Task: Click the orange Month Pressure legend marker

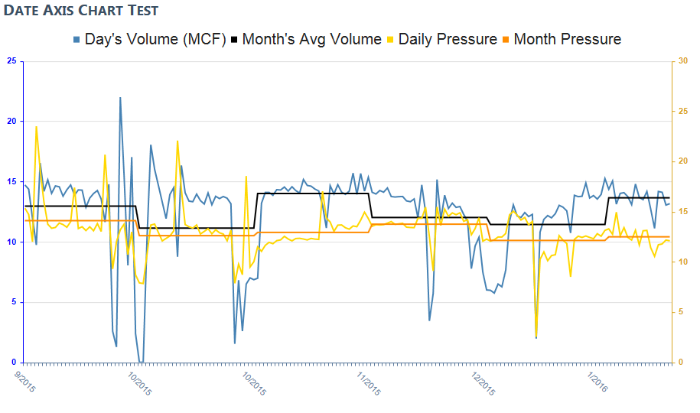Action: pos(506,39)
